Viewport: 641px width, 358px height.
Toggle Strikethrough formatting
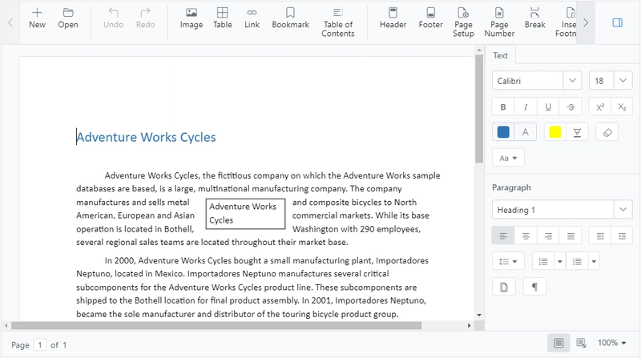pyautogui.click(x=570, y=107)
